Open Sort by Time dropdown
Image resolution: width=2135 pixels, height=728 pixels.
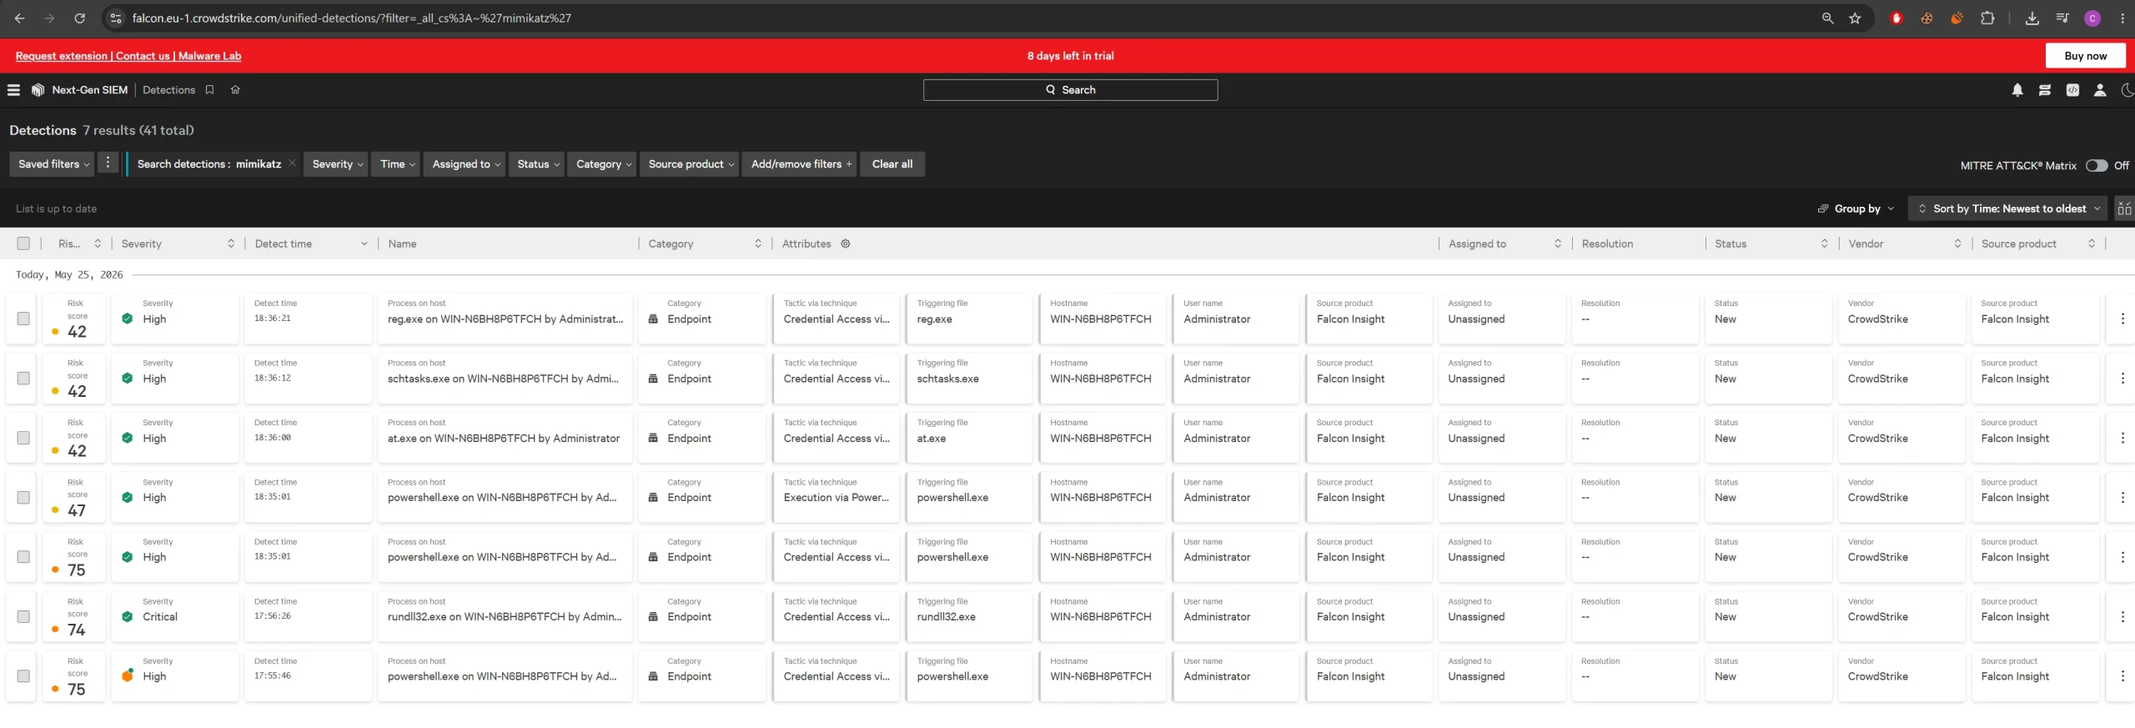(x=2007, y=208)
